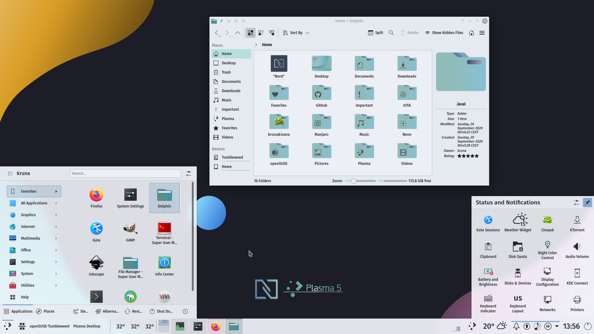594x334 pixels.
Task: Switch to the Places tab in launcher
Action: click(45, 311)
